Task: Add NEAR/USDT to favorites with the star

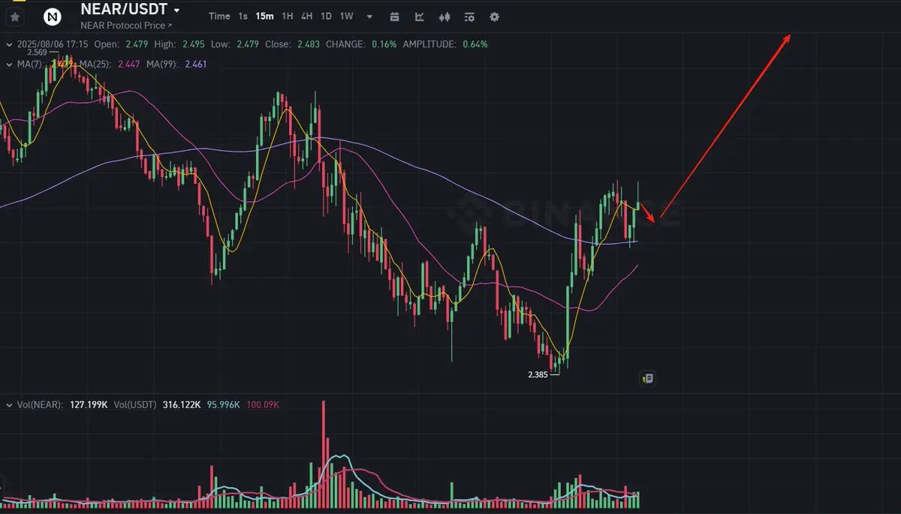Action: (x=15, y=17)
